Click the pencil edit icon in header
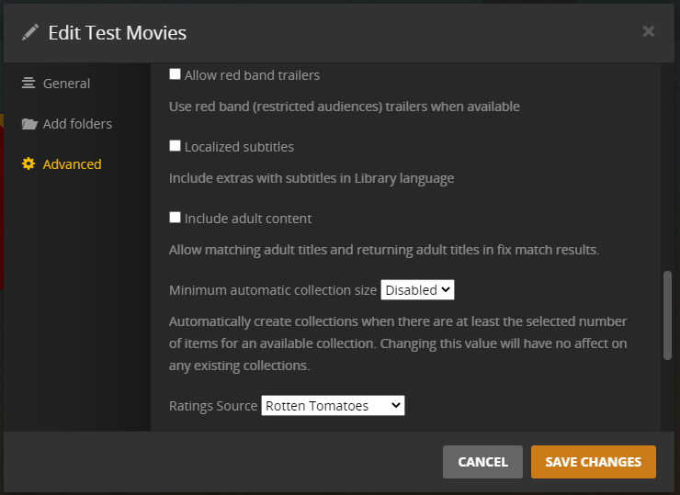680x495 pixels. [30, 33]
